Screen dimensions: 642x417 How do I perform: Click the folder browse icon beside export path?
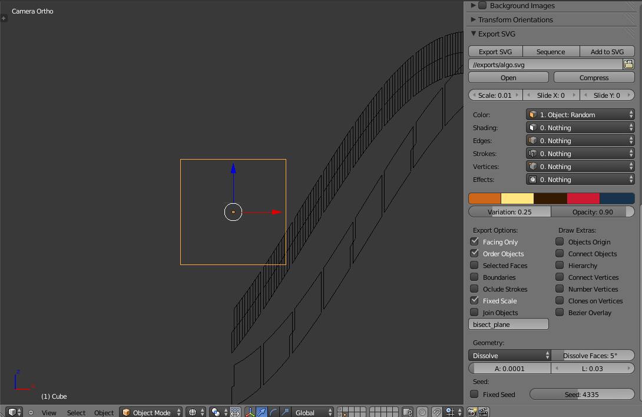(628, 65)
